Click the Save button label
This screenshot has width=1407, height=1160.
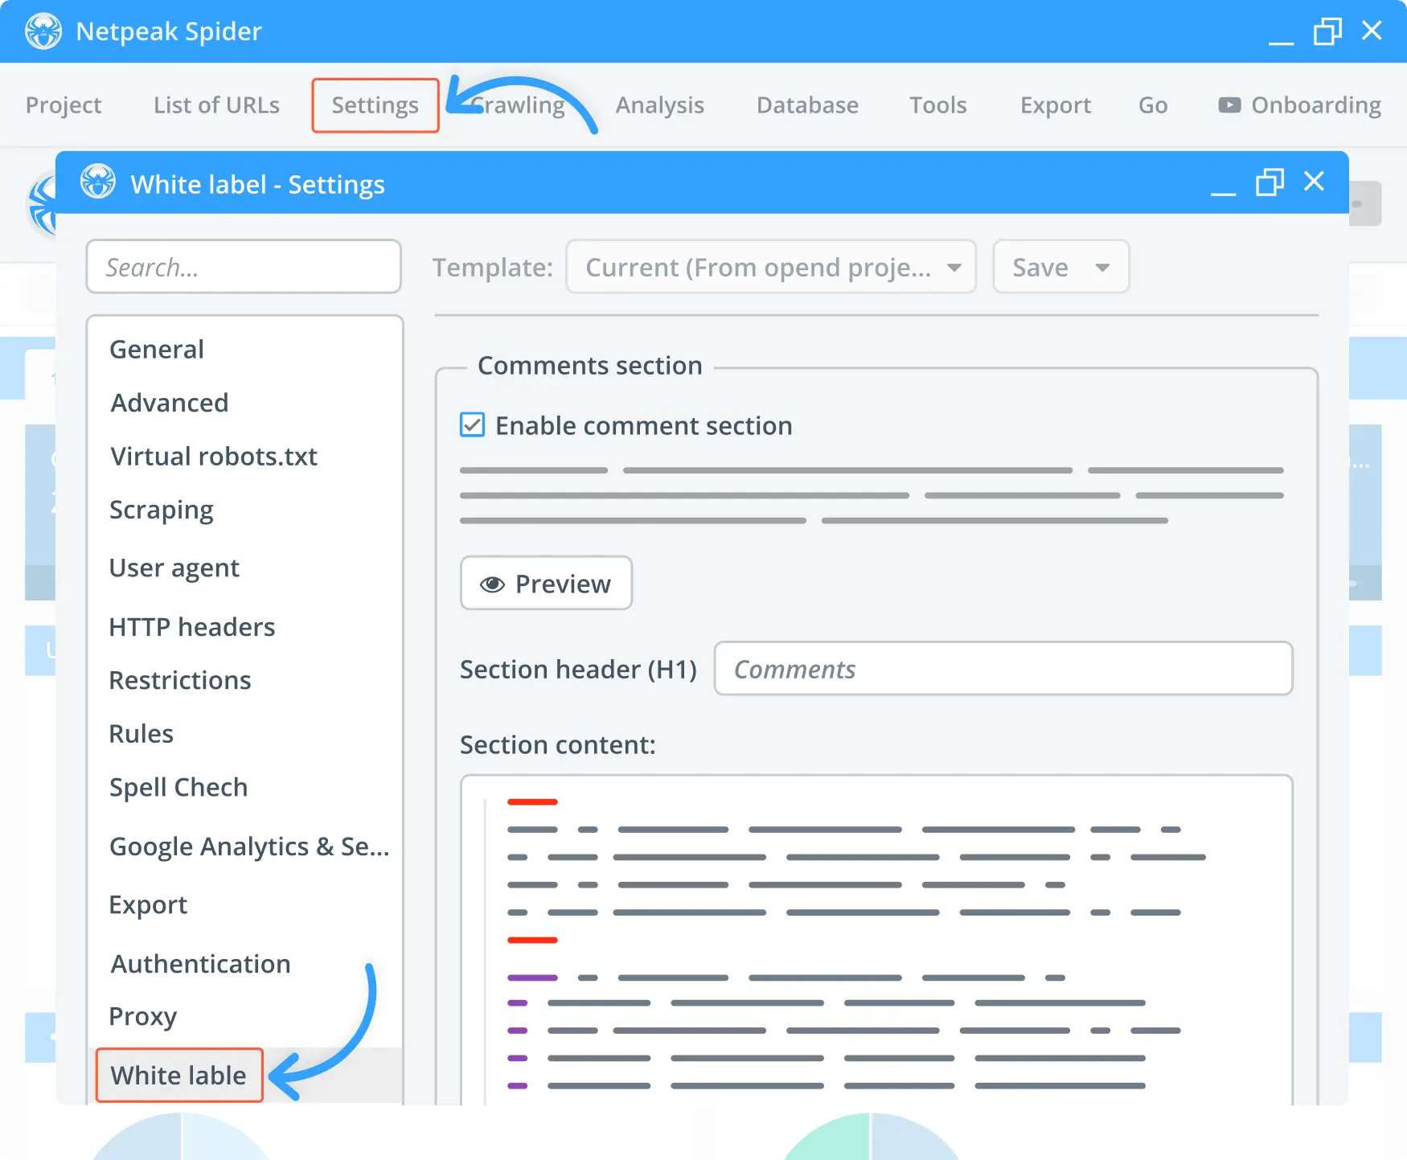pos(1040,268)
